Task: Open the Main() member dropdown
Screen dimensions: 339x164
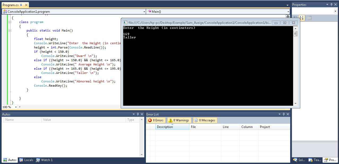Action: (288, 12)
